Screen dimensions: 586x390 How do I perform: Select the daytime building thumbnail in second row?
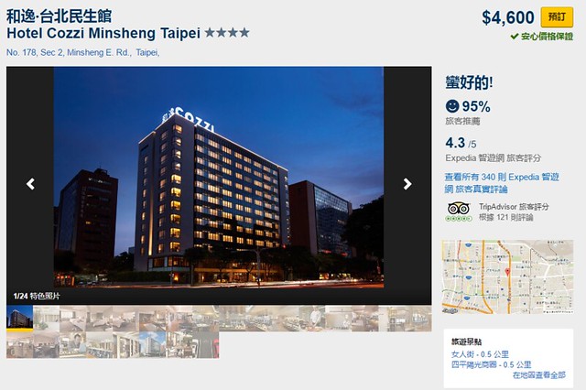[153, 345]
